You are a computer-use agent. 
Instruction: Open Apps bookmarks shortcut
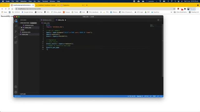(4, 12)
